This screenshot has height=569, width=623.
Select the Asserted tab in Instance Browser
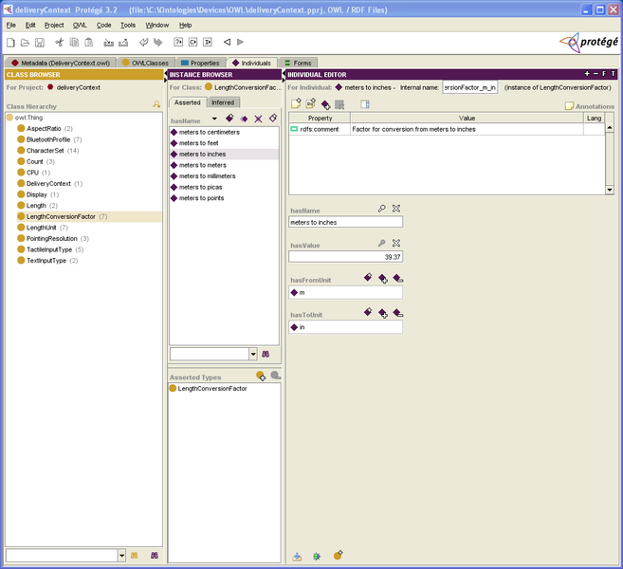pos(188,102)
